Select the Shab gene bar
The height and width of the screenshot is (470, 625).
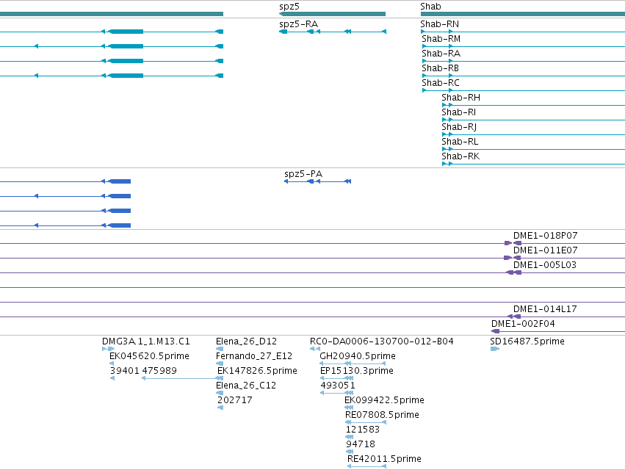[x=523, y=14]
